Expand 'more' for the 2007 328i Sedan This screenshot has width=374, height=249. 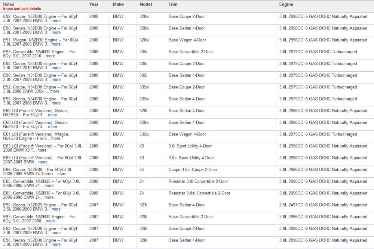click(x=56, y=245)
